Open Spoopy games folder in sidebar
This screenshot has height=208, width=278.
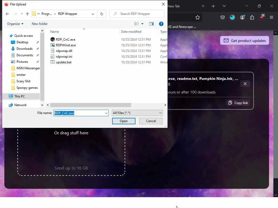27,88
